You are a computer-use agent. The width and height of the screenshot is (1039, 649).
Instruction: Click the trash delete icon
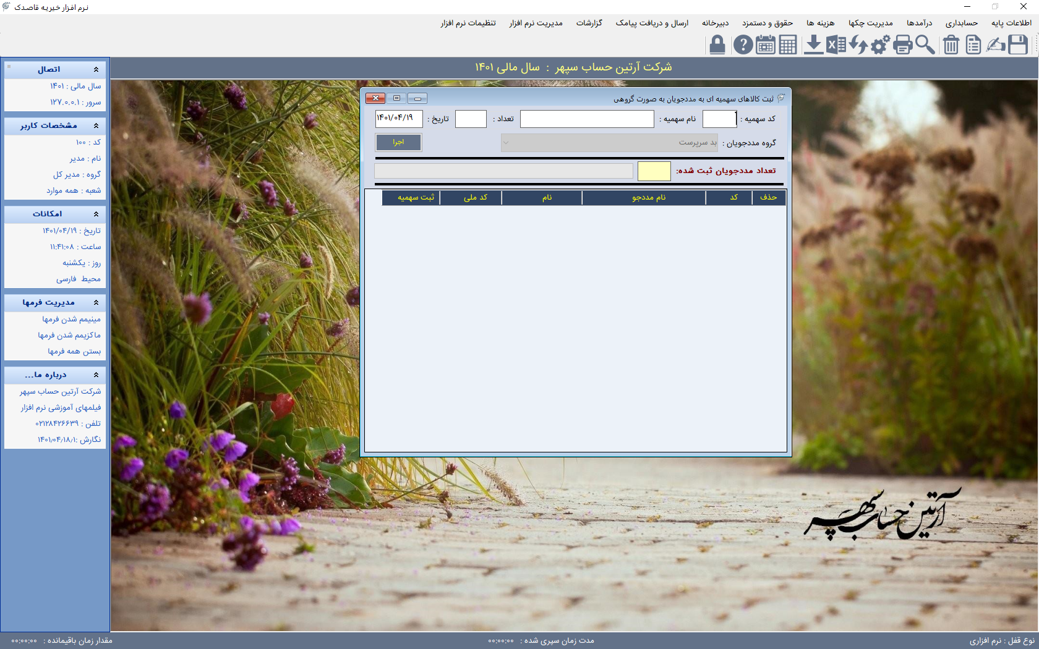coord(951,45)
